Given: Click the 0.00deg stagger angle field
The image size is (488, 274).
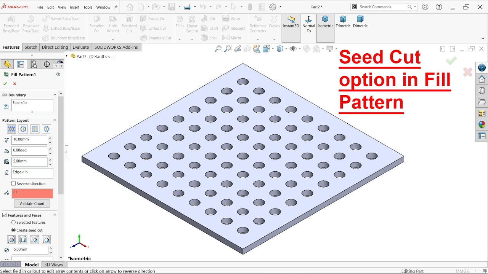Looking at the screenshot, I should pyautogui.click(x=29, y=151).
